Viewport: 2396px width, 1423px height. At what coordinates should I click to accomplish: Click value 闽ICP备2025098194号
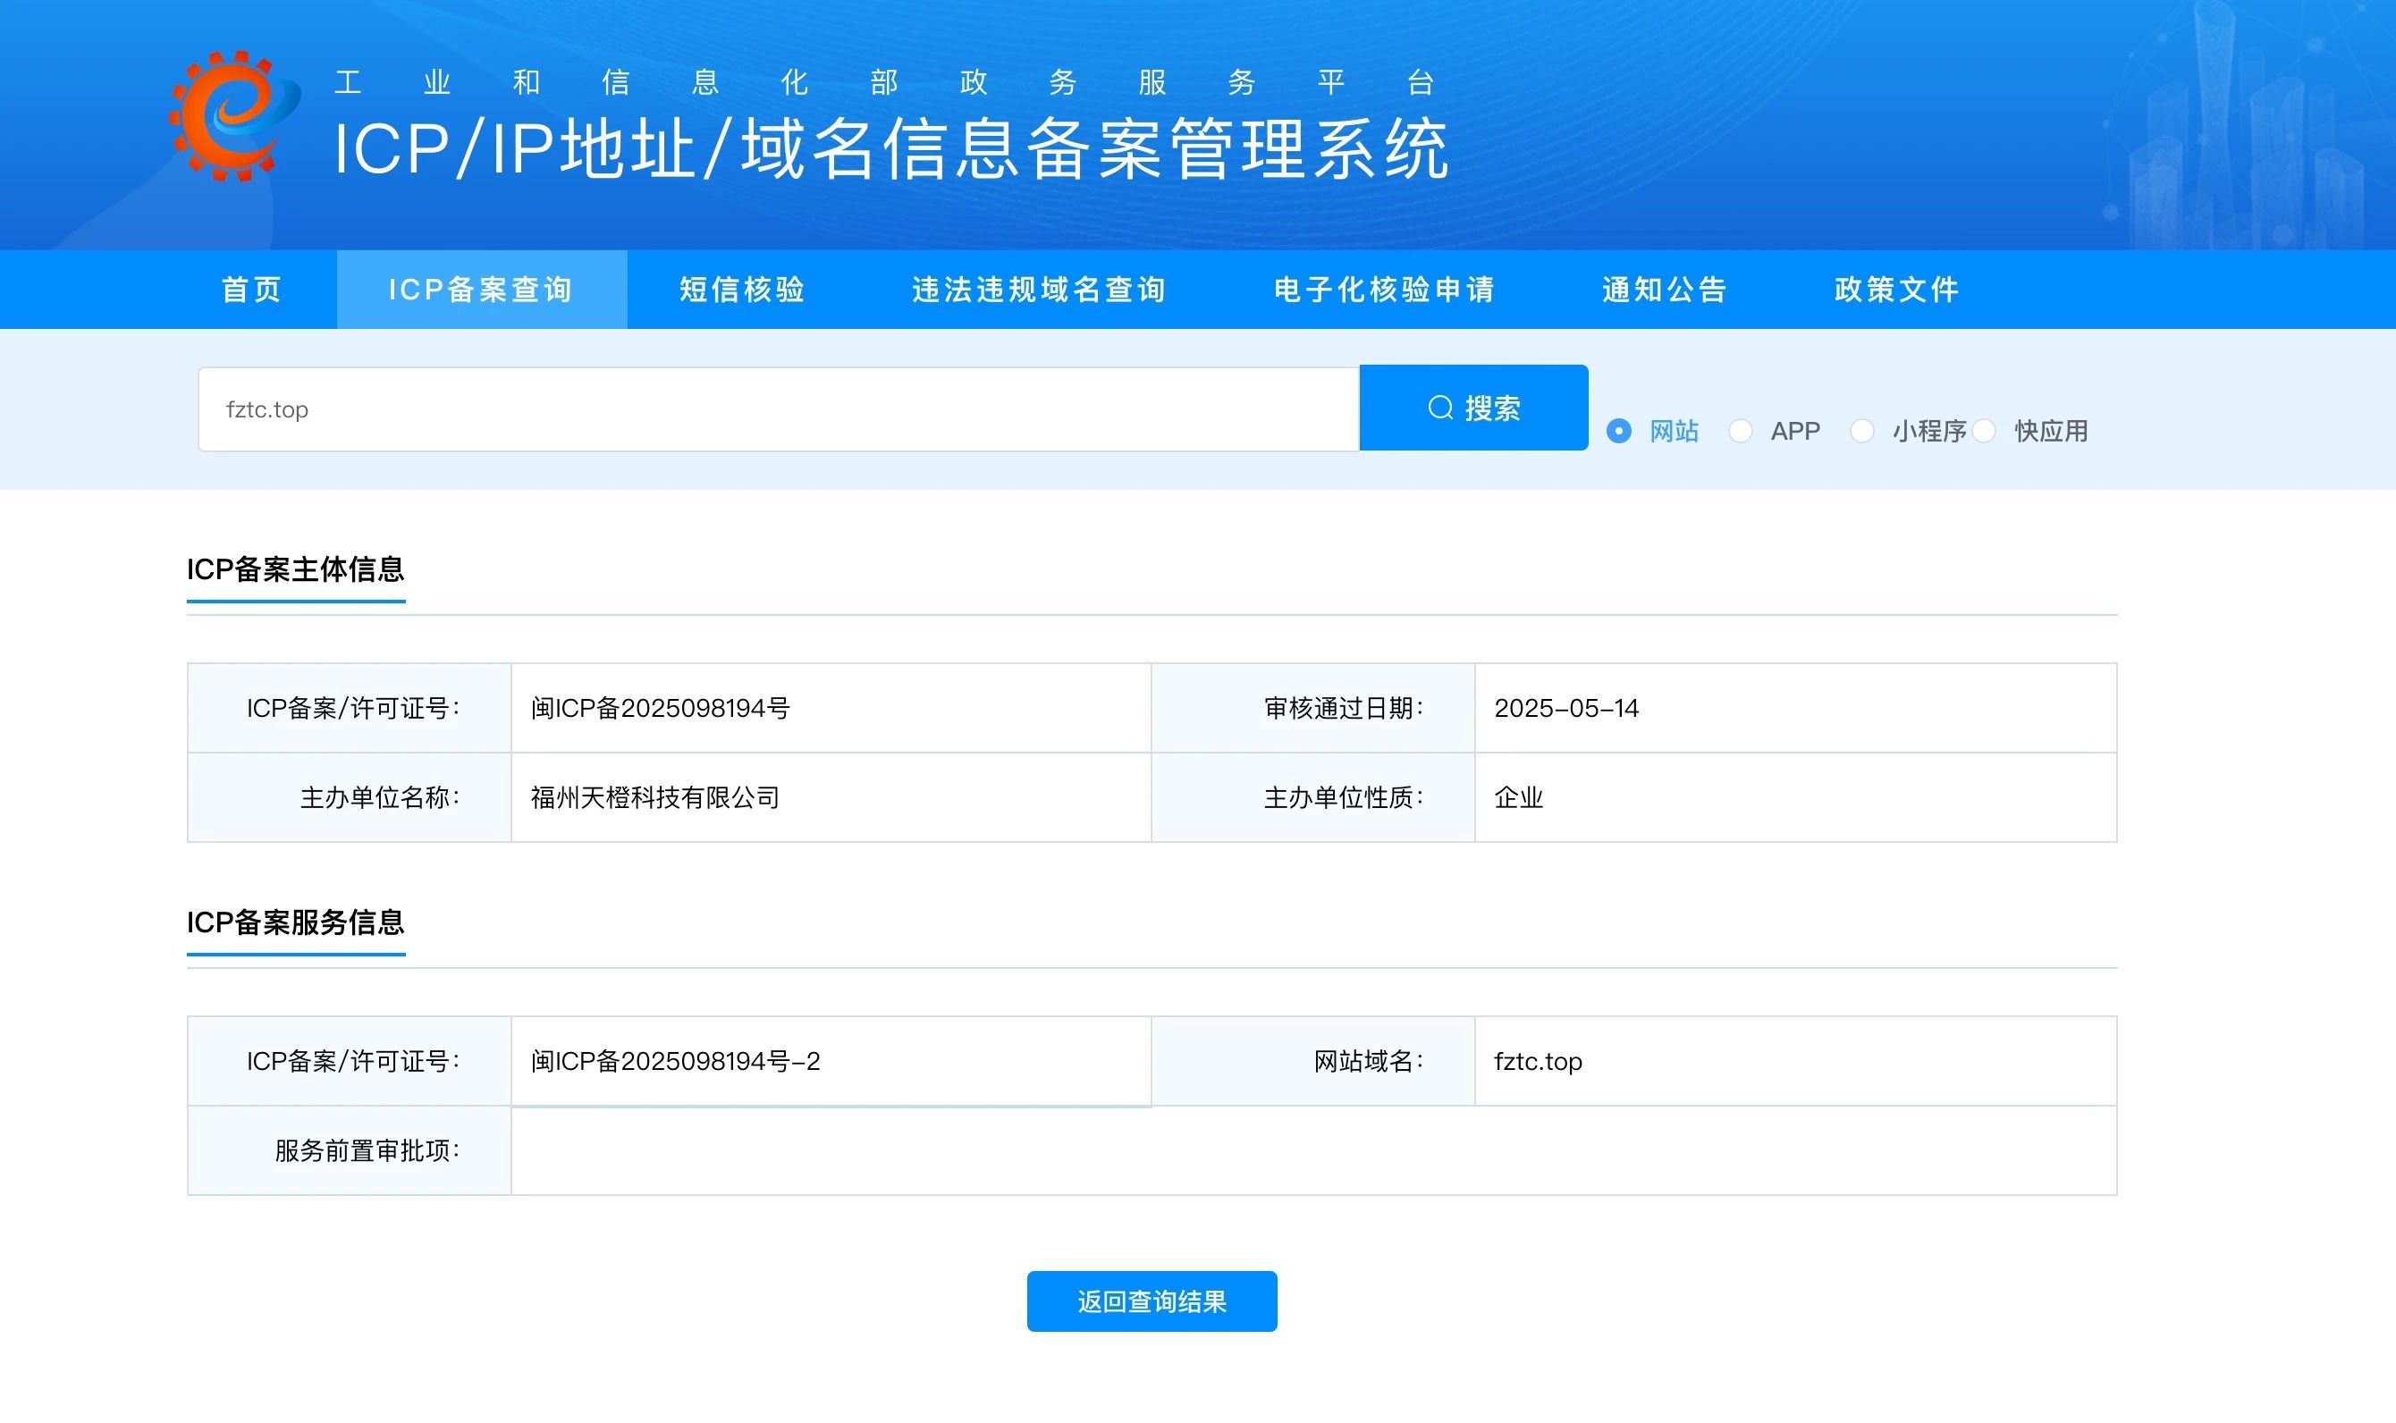(x=661, y=709)
